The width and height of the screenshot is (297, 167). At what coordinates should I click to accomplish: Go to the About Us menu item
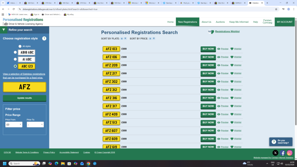coord(206,22)
